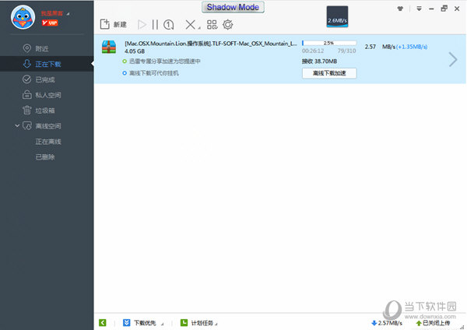Viewport: 467px width, 330px height.
Task: Open settings gear icon in toolbar
Action: [x=228, y=25]
